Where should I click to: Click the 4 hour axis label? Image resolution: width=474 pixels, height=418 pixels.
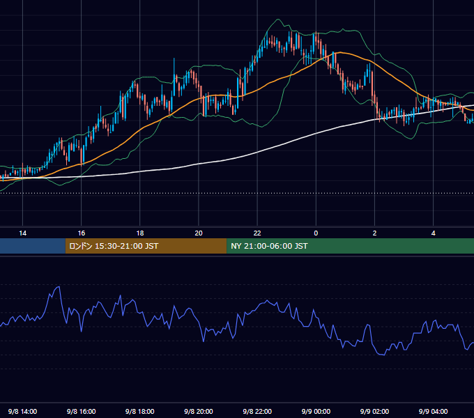[x=433, y=233]
